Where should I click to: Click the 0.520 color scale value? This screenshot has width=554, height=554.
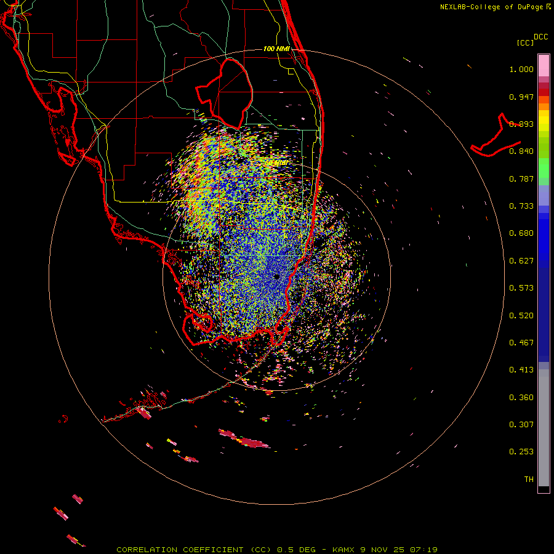521,316
